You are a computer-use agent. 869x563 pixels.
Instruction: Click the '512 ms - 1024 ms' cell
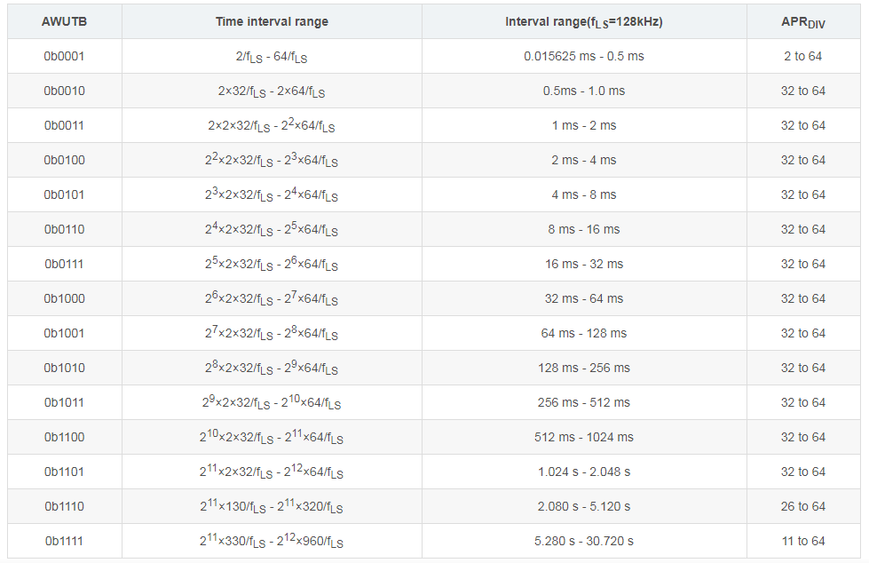coord(584,437)
